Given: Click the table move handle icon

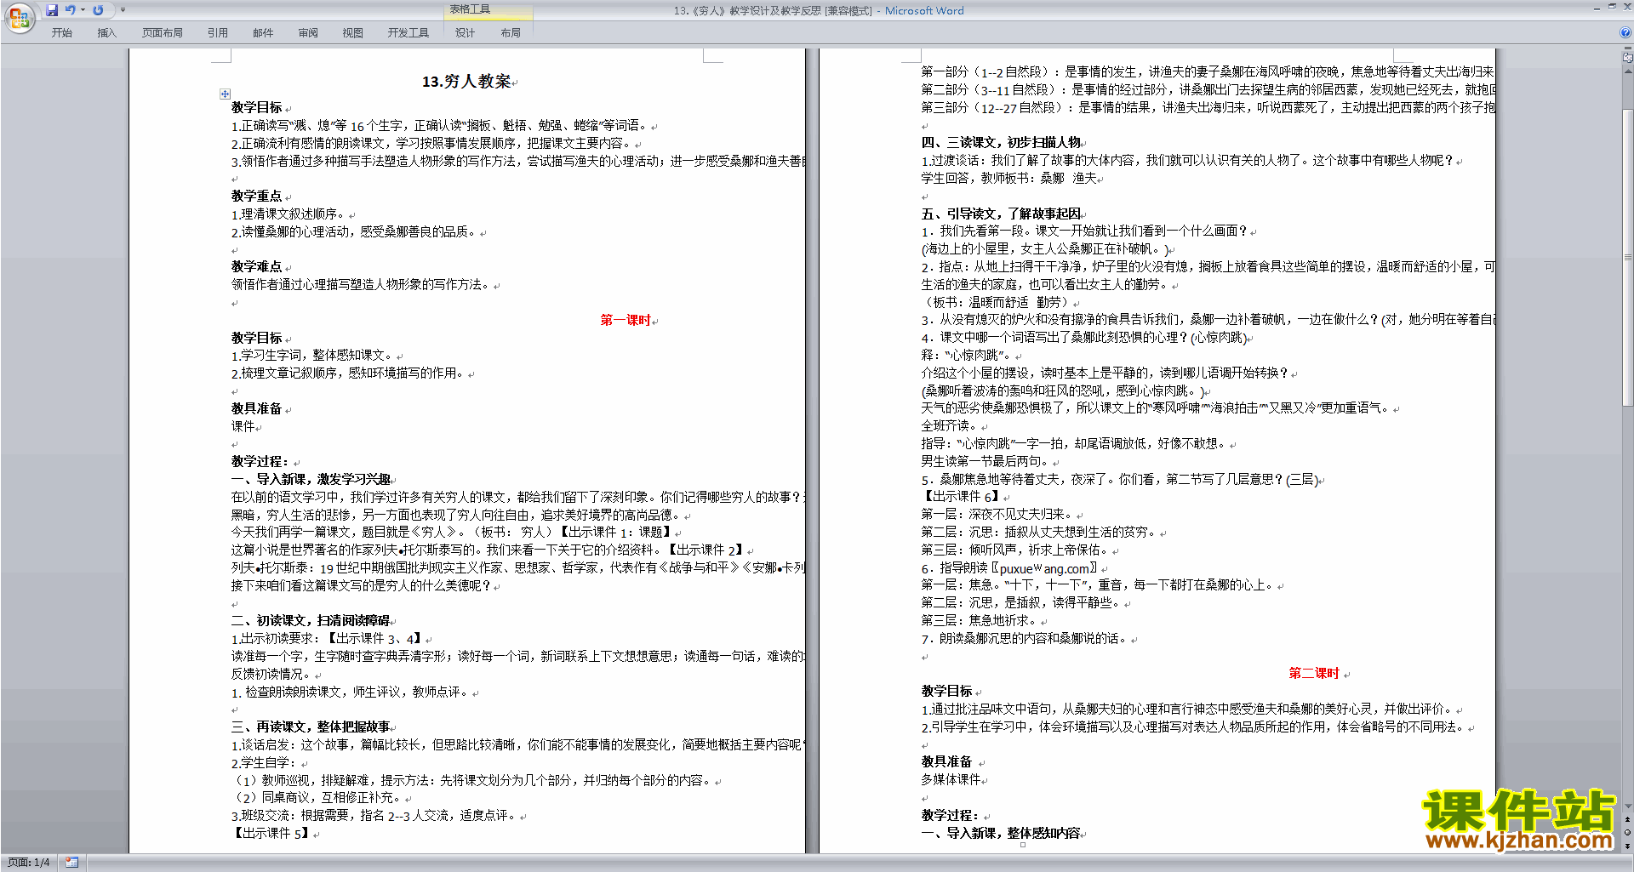Looking at the screenshot, I should coord(225,94).
